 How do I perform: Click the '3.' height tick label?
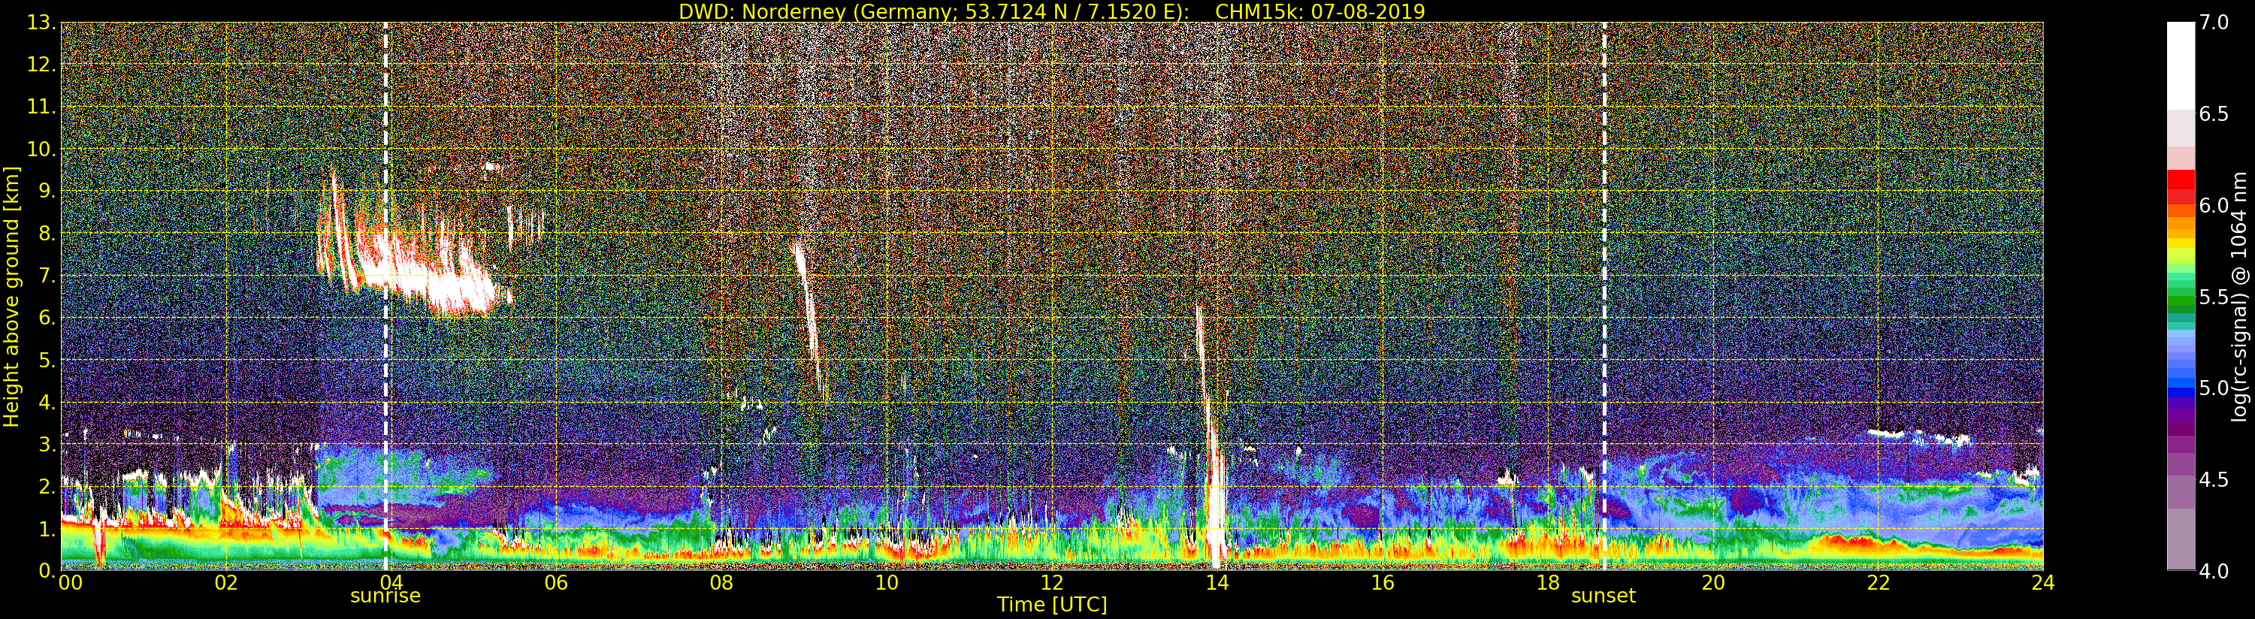47,445
